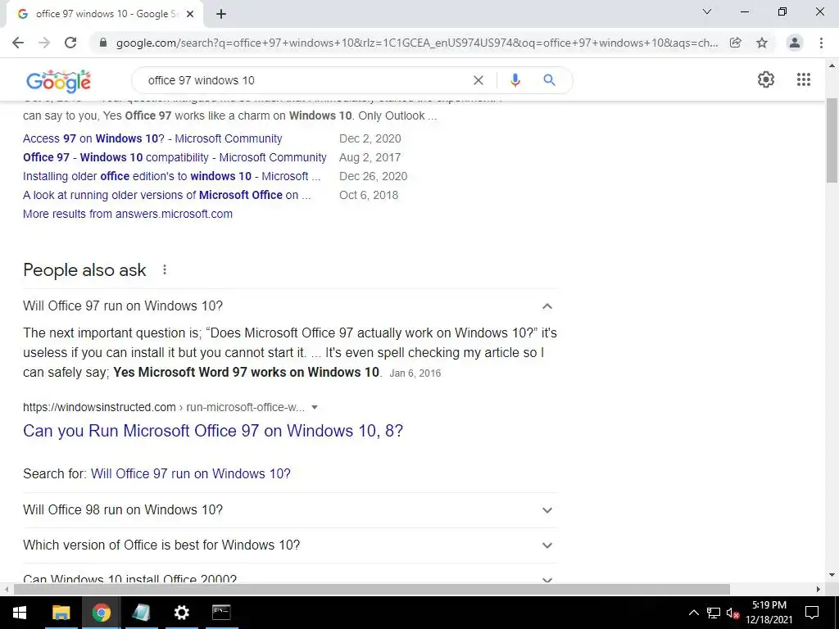Open Windows Start menu
The height and width of the screenshot is (629, 839).
point(20,613)
